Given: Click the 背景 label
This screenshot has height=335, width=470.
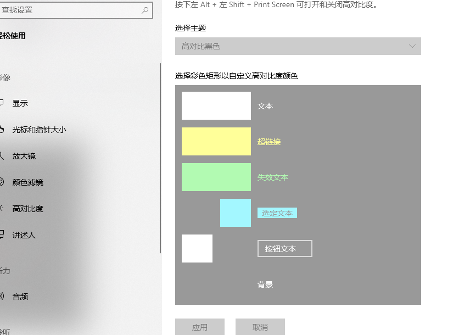Looking at the screenshot, I should (265, 284).
